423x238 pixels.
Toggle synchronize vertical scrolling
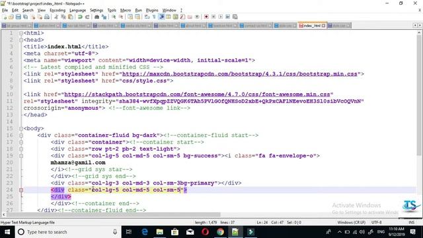130,17
